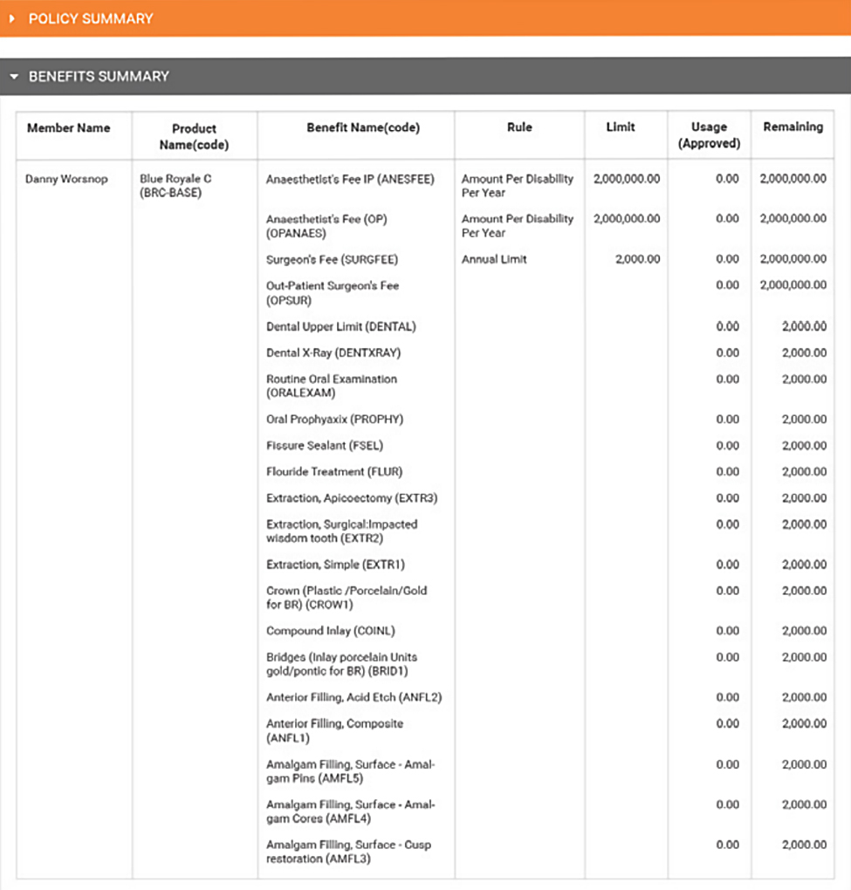The width and height of the screenshot is (851, 890).
Task: Select the Dental Upper Limit (DENTAL) row
Action: 341,327
